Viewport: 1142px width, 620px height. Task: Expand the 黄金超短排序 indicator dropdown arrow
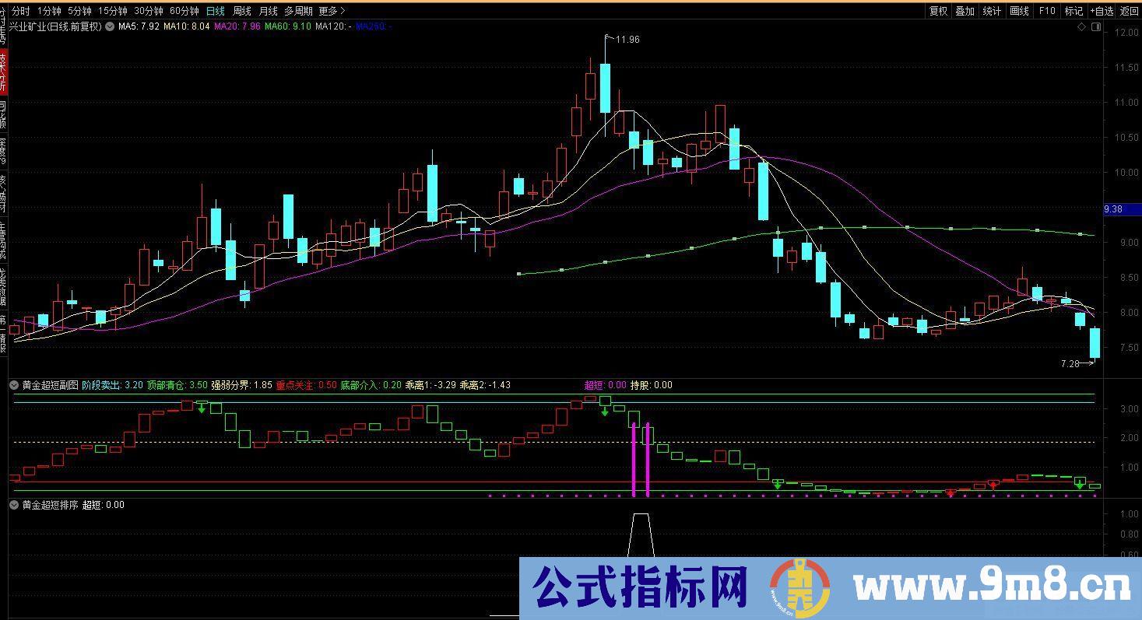14,505
